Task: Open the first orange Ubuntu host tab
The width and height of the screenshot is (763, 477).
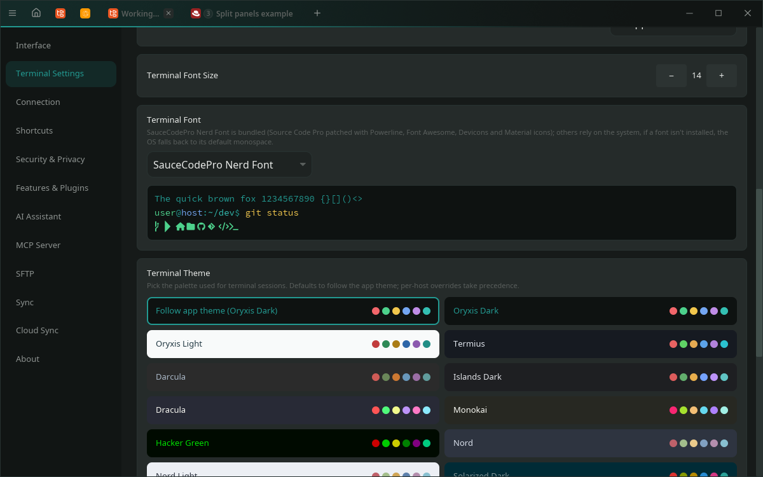Action: 60,13
